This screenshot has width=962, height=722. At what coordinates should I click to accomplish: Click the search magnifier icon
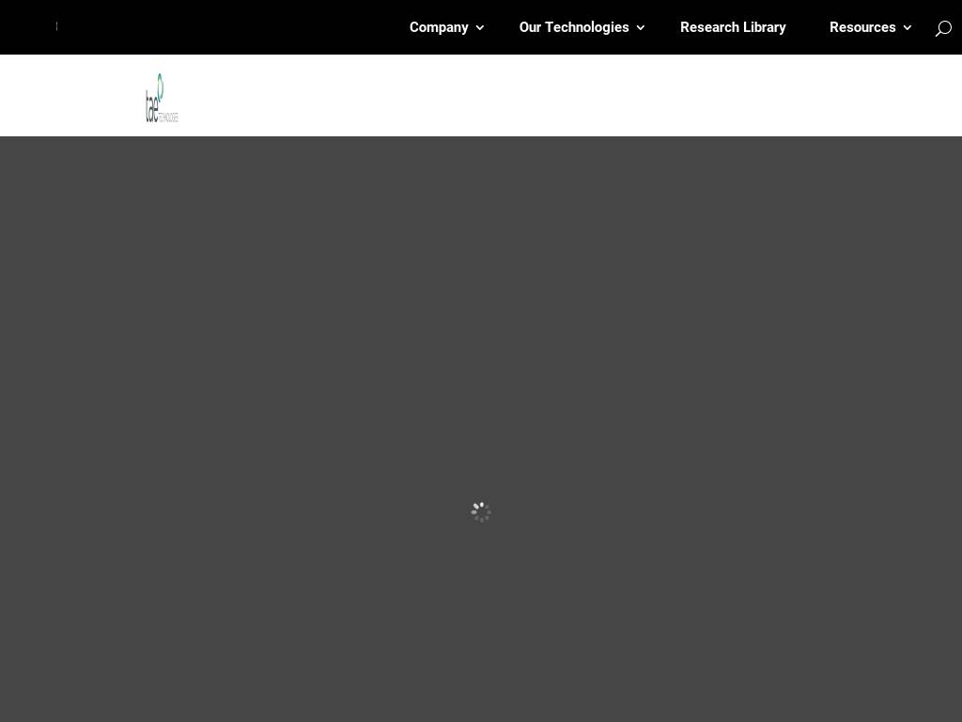tap(943, 28)
